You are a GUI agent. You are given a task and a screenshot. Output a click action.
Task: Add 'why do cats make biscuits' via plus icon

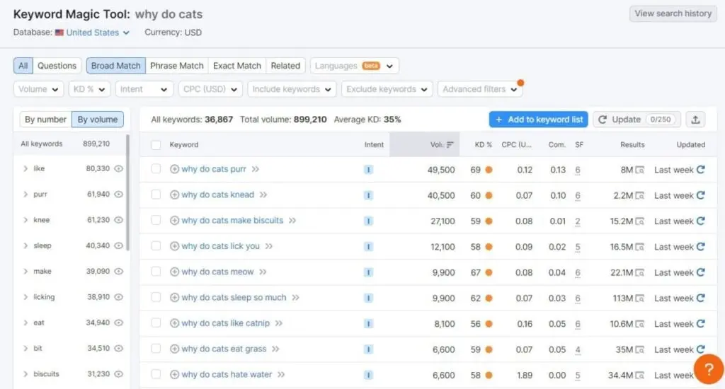pyautogui.click(x=174, y=221)
